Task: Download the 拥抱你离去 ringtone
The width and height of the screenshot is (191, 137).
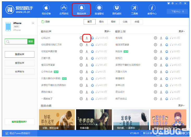Action: (x=87, y=92)
